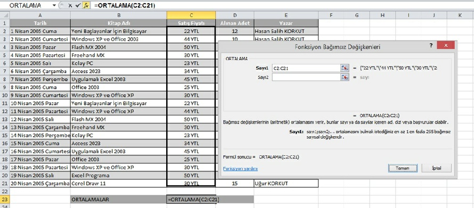The image size is (474, 208).
Task: Open Insert Function via fx icon
Action: [86, 5]
